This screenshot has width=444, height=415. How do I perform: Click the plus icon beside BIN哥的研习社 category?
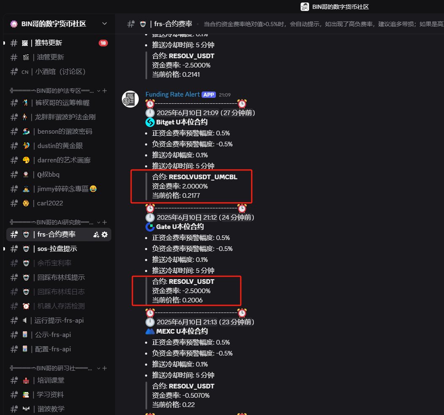105,368
